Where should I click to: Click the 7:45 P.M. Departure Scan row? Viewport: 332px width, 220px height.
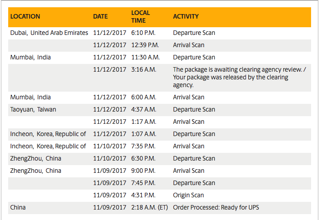coord(160,183)
